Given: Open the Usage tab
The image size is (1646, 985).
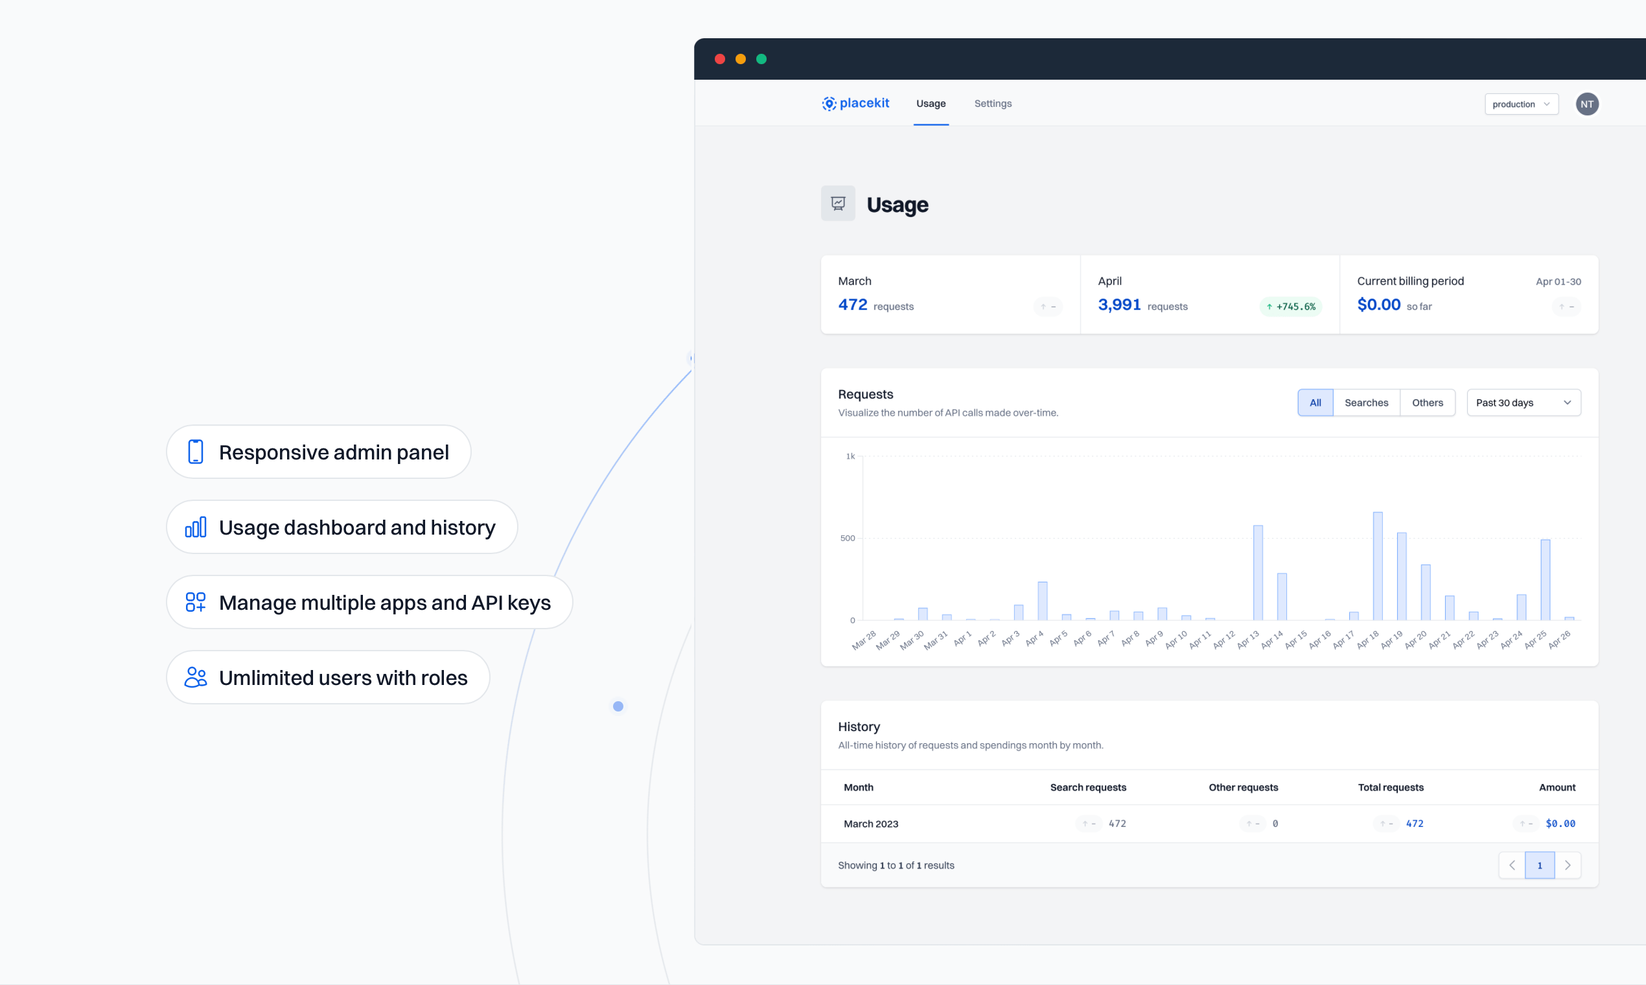Looking at the screenshot, I should click(x=931, y=104).
